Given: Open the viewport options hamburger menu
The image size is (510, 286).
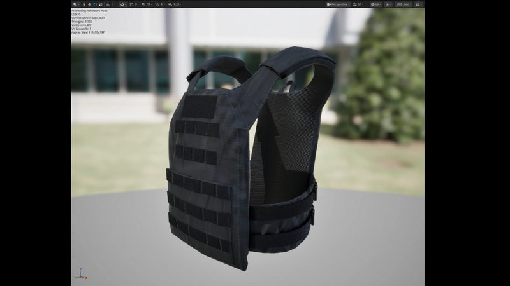Looking at the screenshot, I should click(x=75, y=4).
